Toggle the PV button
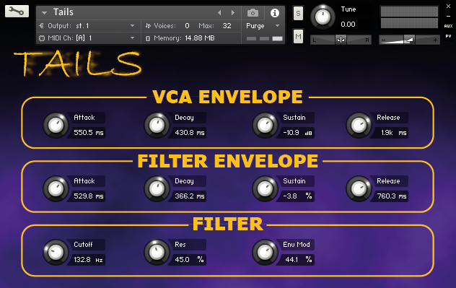This screenshot has height=288, width=456. (448, 36)
